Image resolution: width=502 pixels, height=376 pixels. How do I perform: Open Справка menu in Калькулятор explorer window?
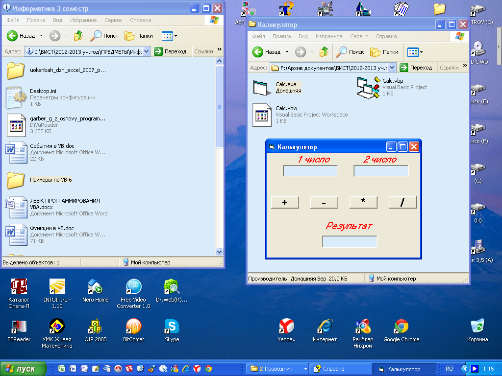click(386, 36)
